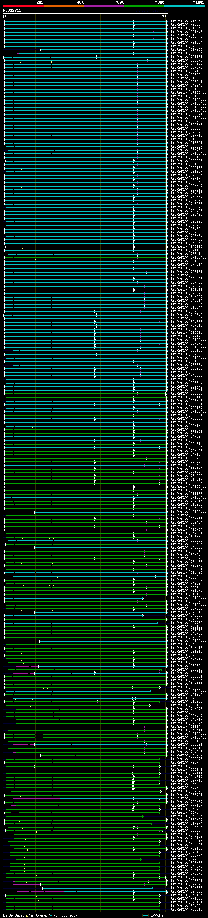Open the UniRef100_Q6C592 entry
The height and width of the screenshot is (918, 208).
coord(187,669)
